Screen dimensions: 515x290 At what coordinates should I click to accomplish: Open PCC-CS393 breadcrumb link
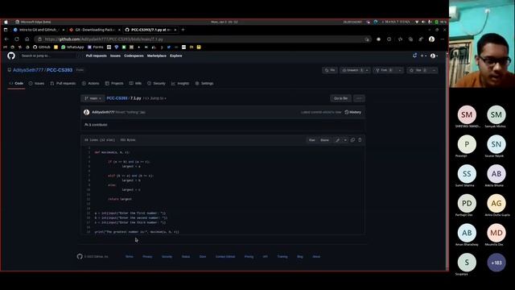pos(117,98)
